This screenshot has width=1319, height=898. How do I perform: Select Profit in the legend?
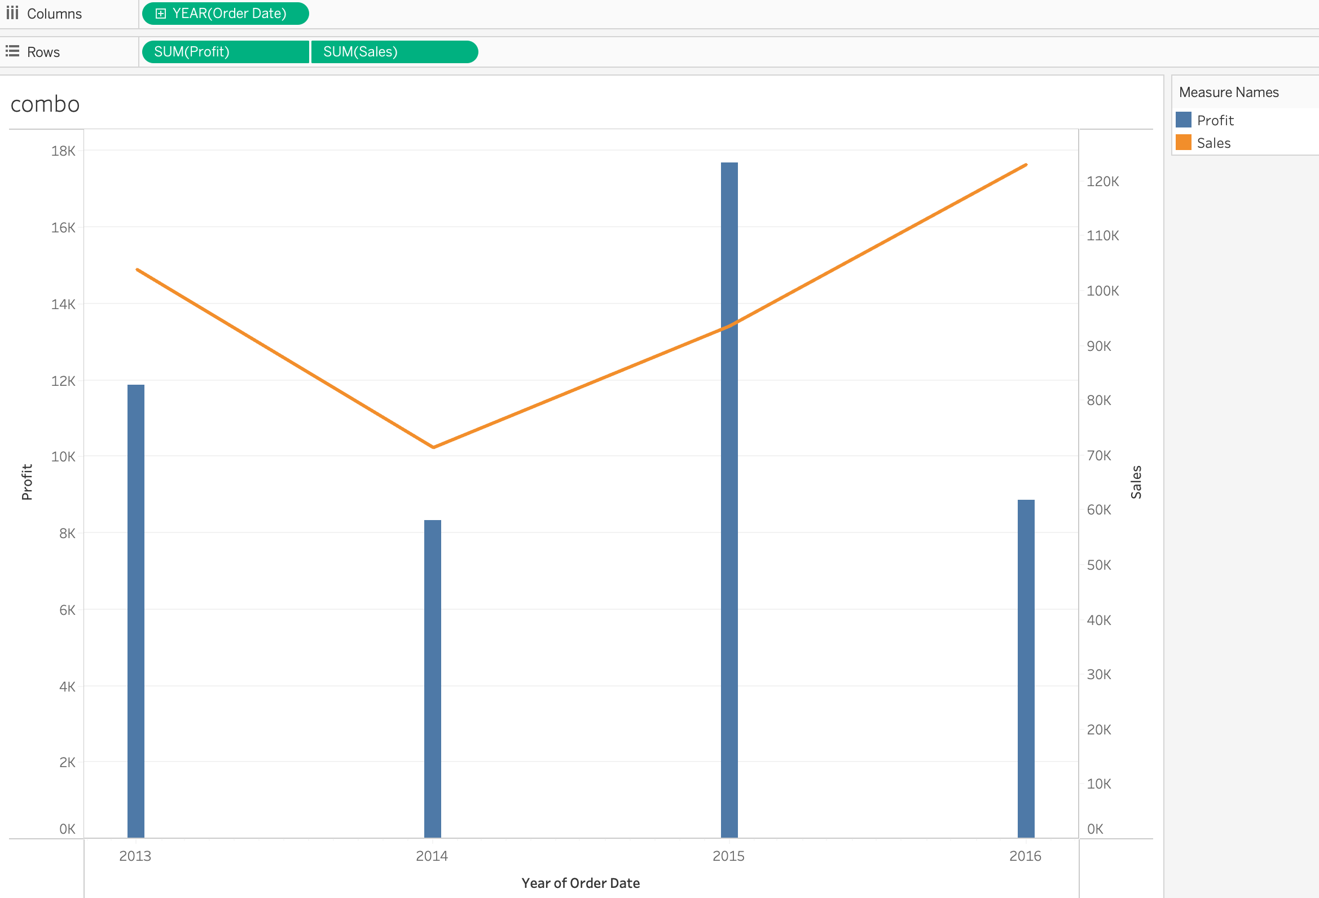(1215, 120)
